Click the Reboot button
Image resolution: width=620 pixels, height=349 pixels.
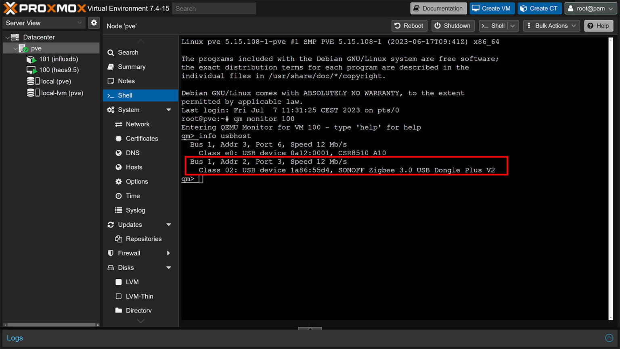point(409,25)
